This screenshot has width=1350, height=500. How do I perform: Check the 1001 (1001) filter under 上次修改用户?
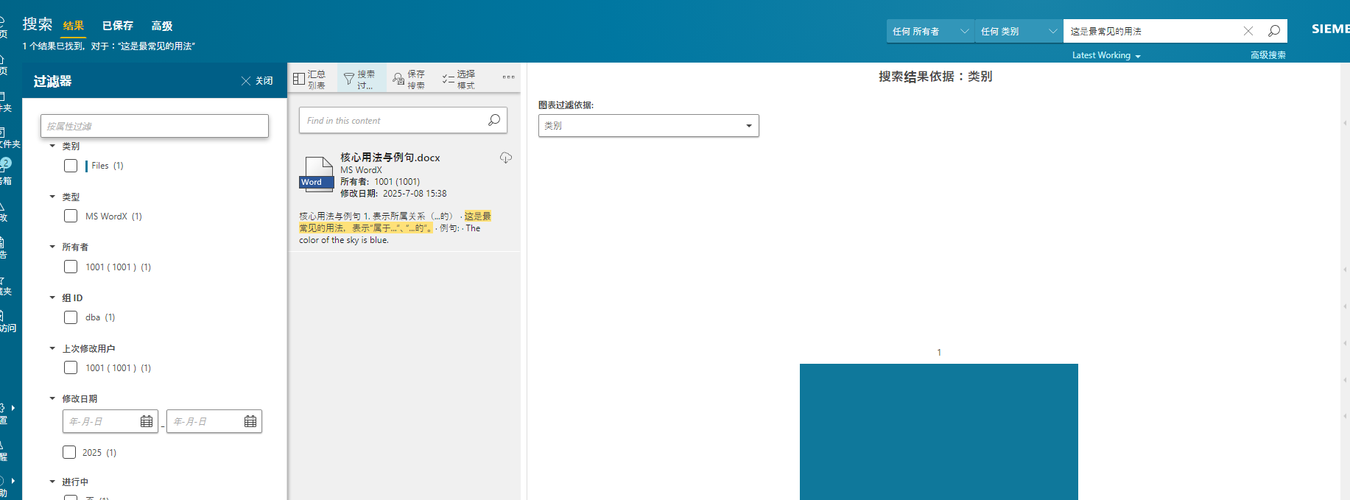(71, 367)
